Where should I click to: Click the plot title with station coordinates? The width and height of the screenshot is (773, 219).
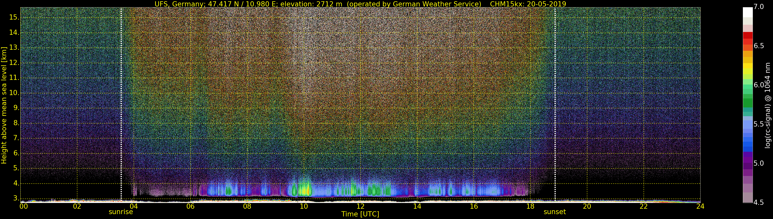(x=360, y=4)
